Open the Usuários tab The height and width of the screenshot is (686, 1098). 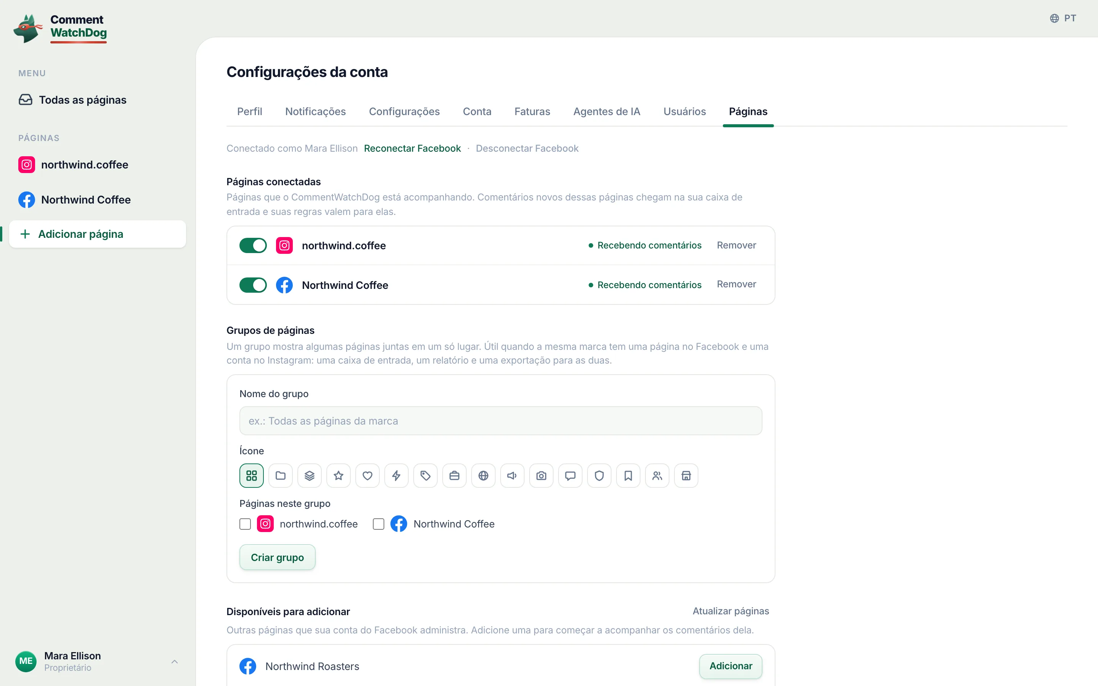click(x=685, y=112)
